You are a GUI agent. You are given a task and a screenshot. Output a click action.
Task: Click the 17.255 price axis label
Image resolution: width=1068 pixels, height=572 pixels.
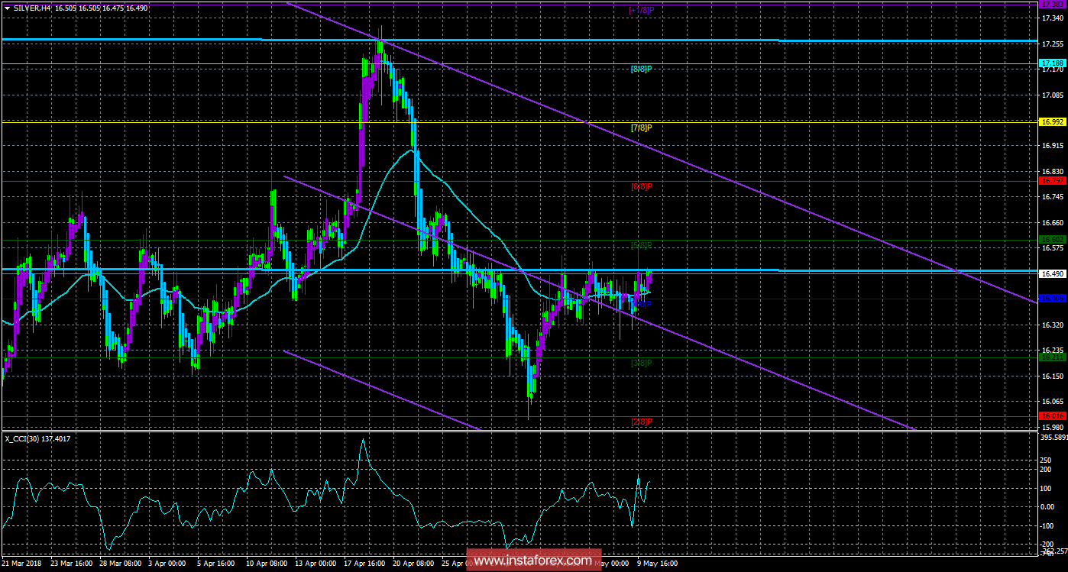click(1051, 44)
